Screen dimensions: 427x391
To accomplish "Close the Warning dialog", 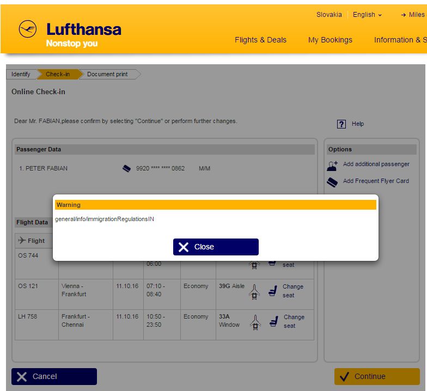I will (x=216, y=247).
